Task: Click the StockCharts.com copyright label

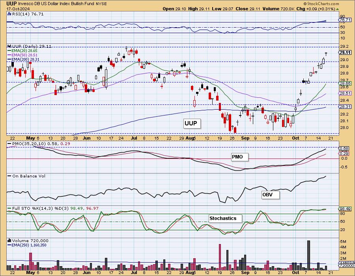Action: click(x=321, y=4)
